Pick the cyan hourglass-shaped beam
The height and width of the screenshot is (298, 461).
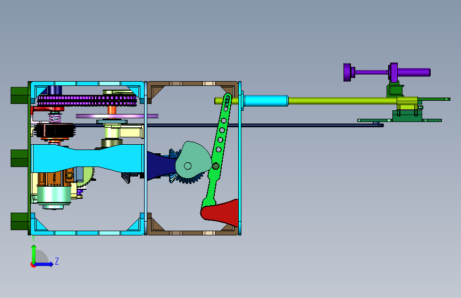coord(88,159)
